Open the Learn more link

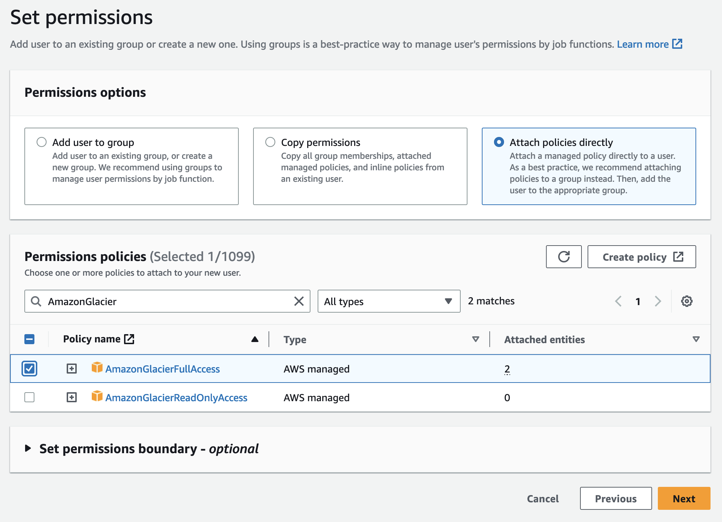tap(642, 44)
